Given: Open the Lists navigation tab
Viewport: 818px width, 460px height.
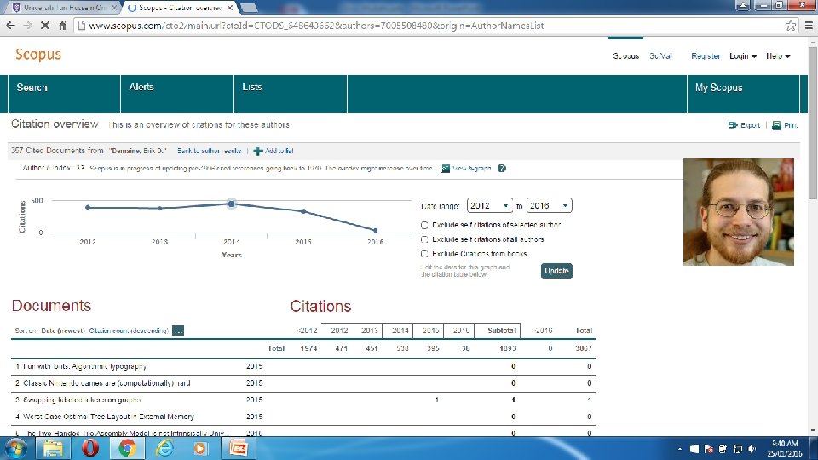Looking at the screenshot, I should pyautogui.click(x=290, y=94).
